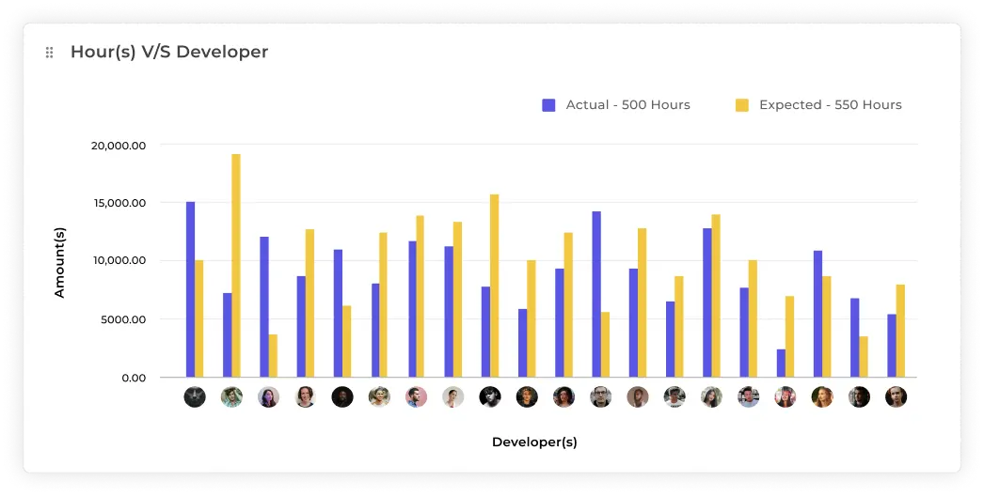The width and height of the screenshot is (984, 496).
Task: Click the Amount(s) y-axis label
Action: pyautogui.click(x=60, y=262)
